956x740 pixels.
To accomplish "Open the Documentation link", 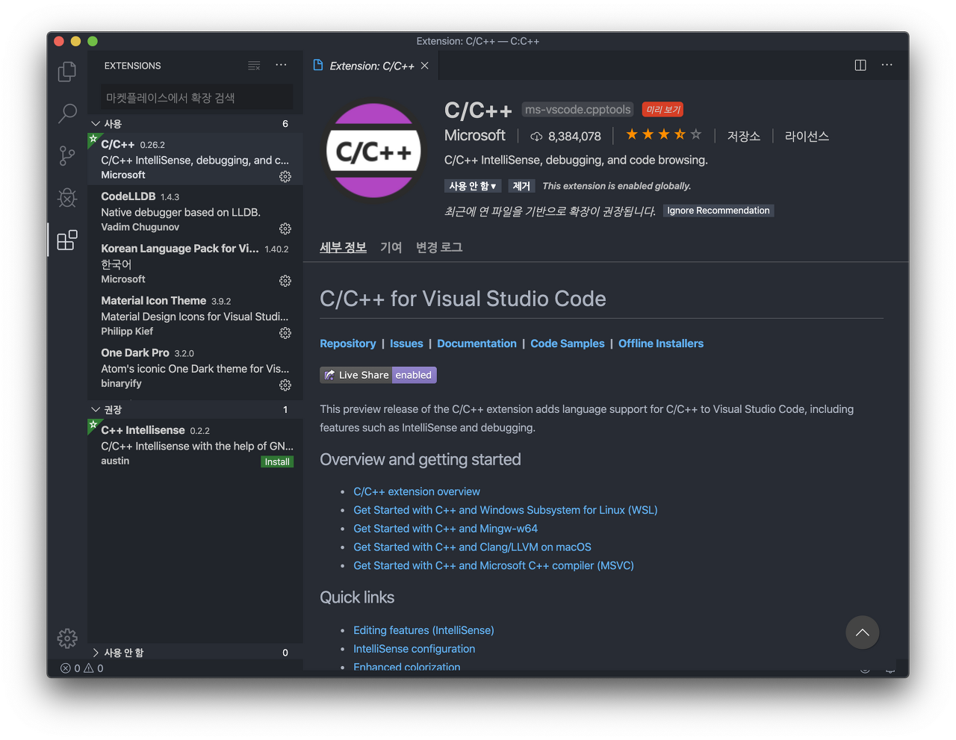I will [477, 343].
